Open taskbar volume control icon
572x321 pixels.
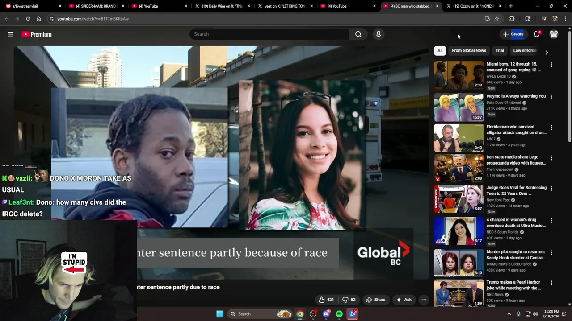[x=535, y=314]
